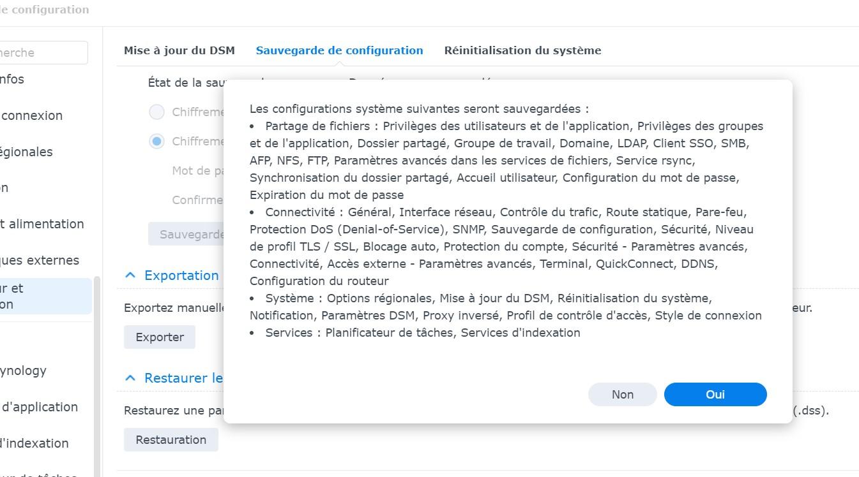Click the currently selected Chiffrement radio button
The height and width of the screenshot is (477, 859).
click(156, 142)
